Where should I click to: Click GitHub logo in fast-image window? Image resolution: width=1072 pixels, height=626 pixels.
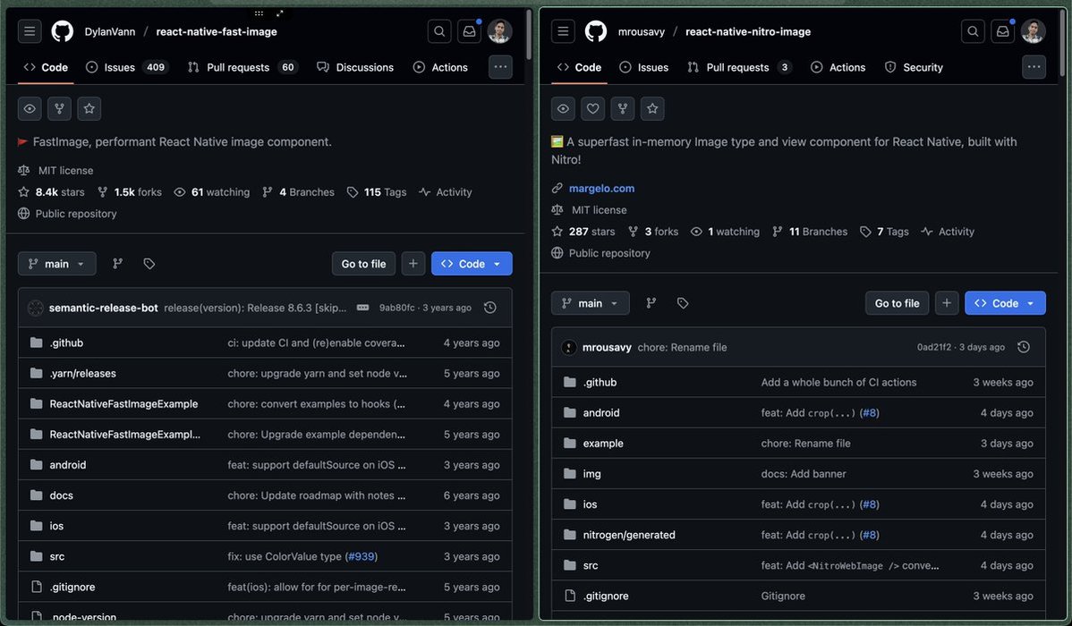pyautogui.click(x=63, y=31)
